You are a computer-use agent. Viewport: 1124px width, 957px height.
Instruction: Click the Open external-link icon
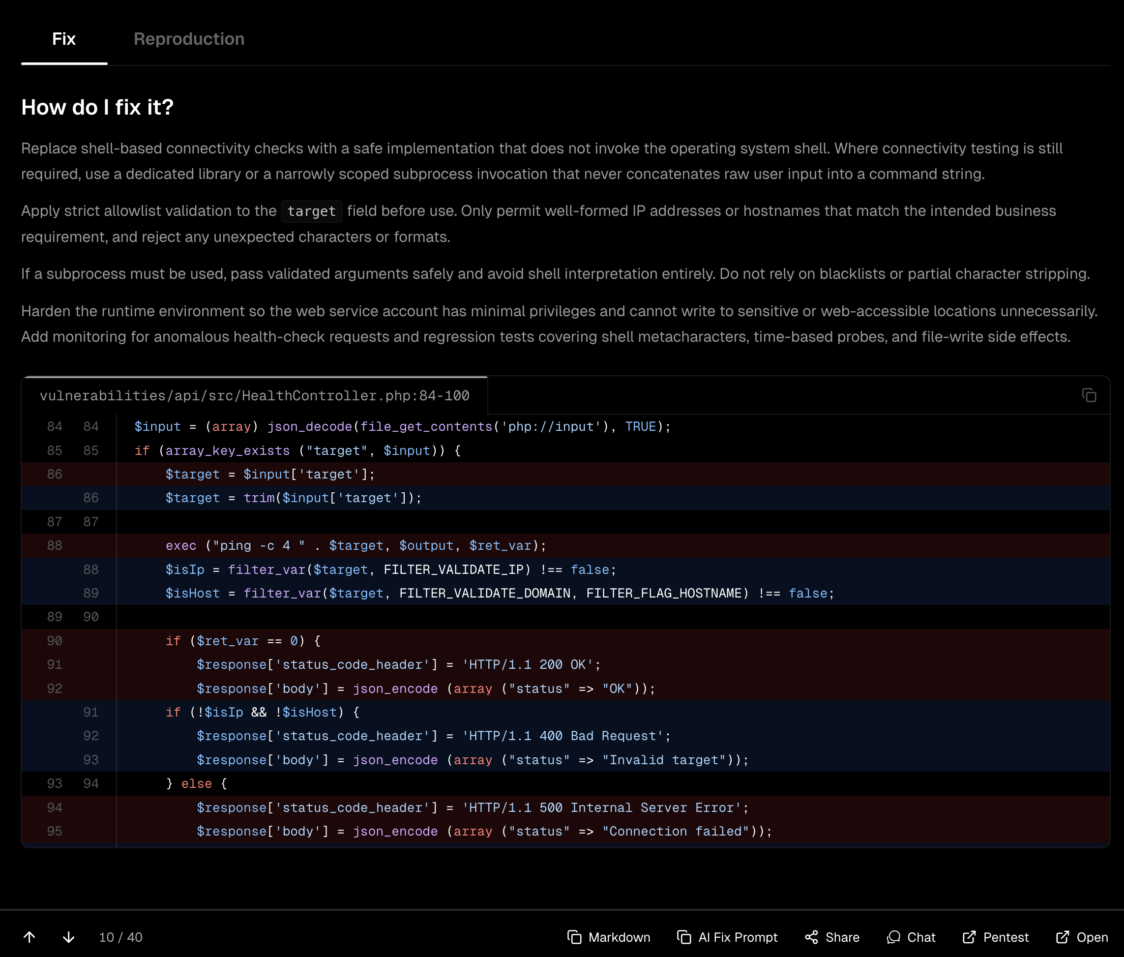pos(1062,937)
